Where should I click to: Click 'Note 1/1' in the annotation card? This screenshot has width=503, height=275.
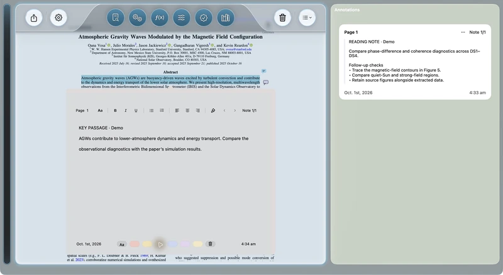[x=477, y=33]
